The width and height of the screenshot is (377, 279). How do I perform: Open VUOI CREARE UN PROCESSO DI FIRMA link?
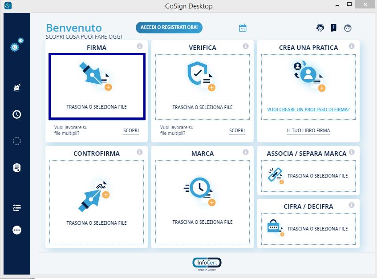point(308,109)
